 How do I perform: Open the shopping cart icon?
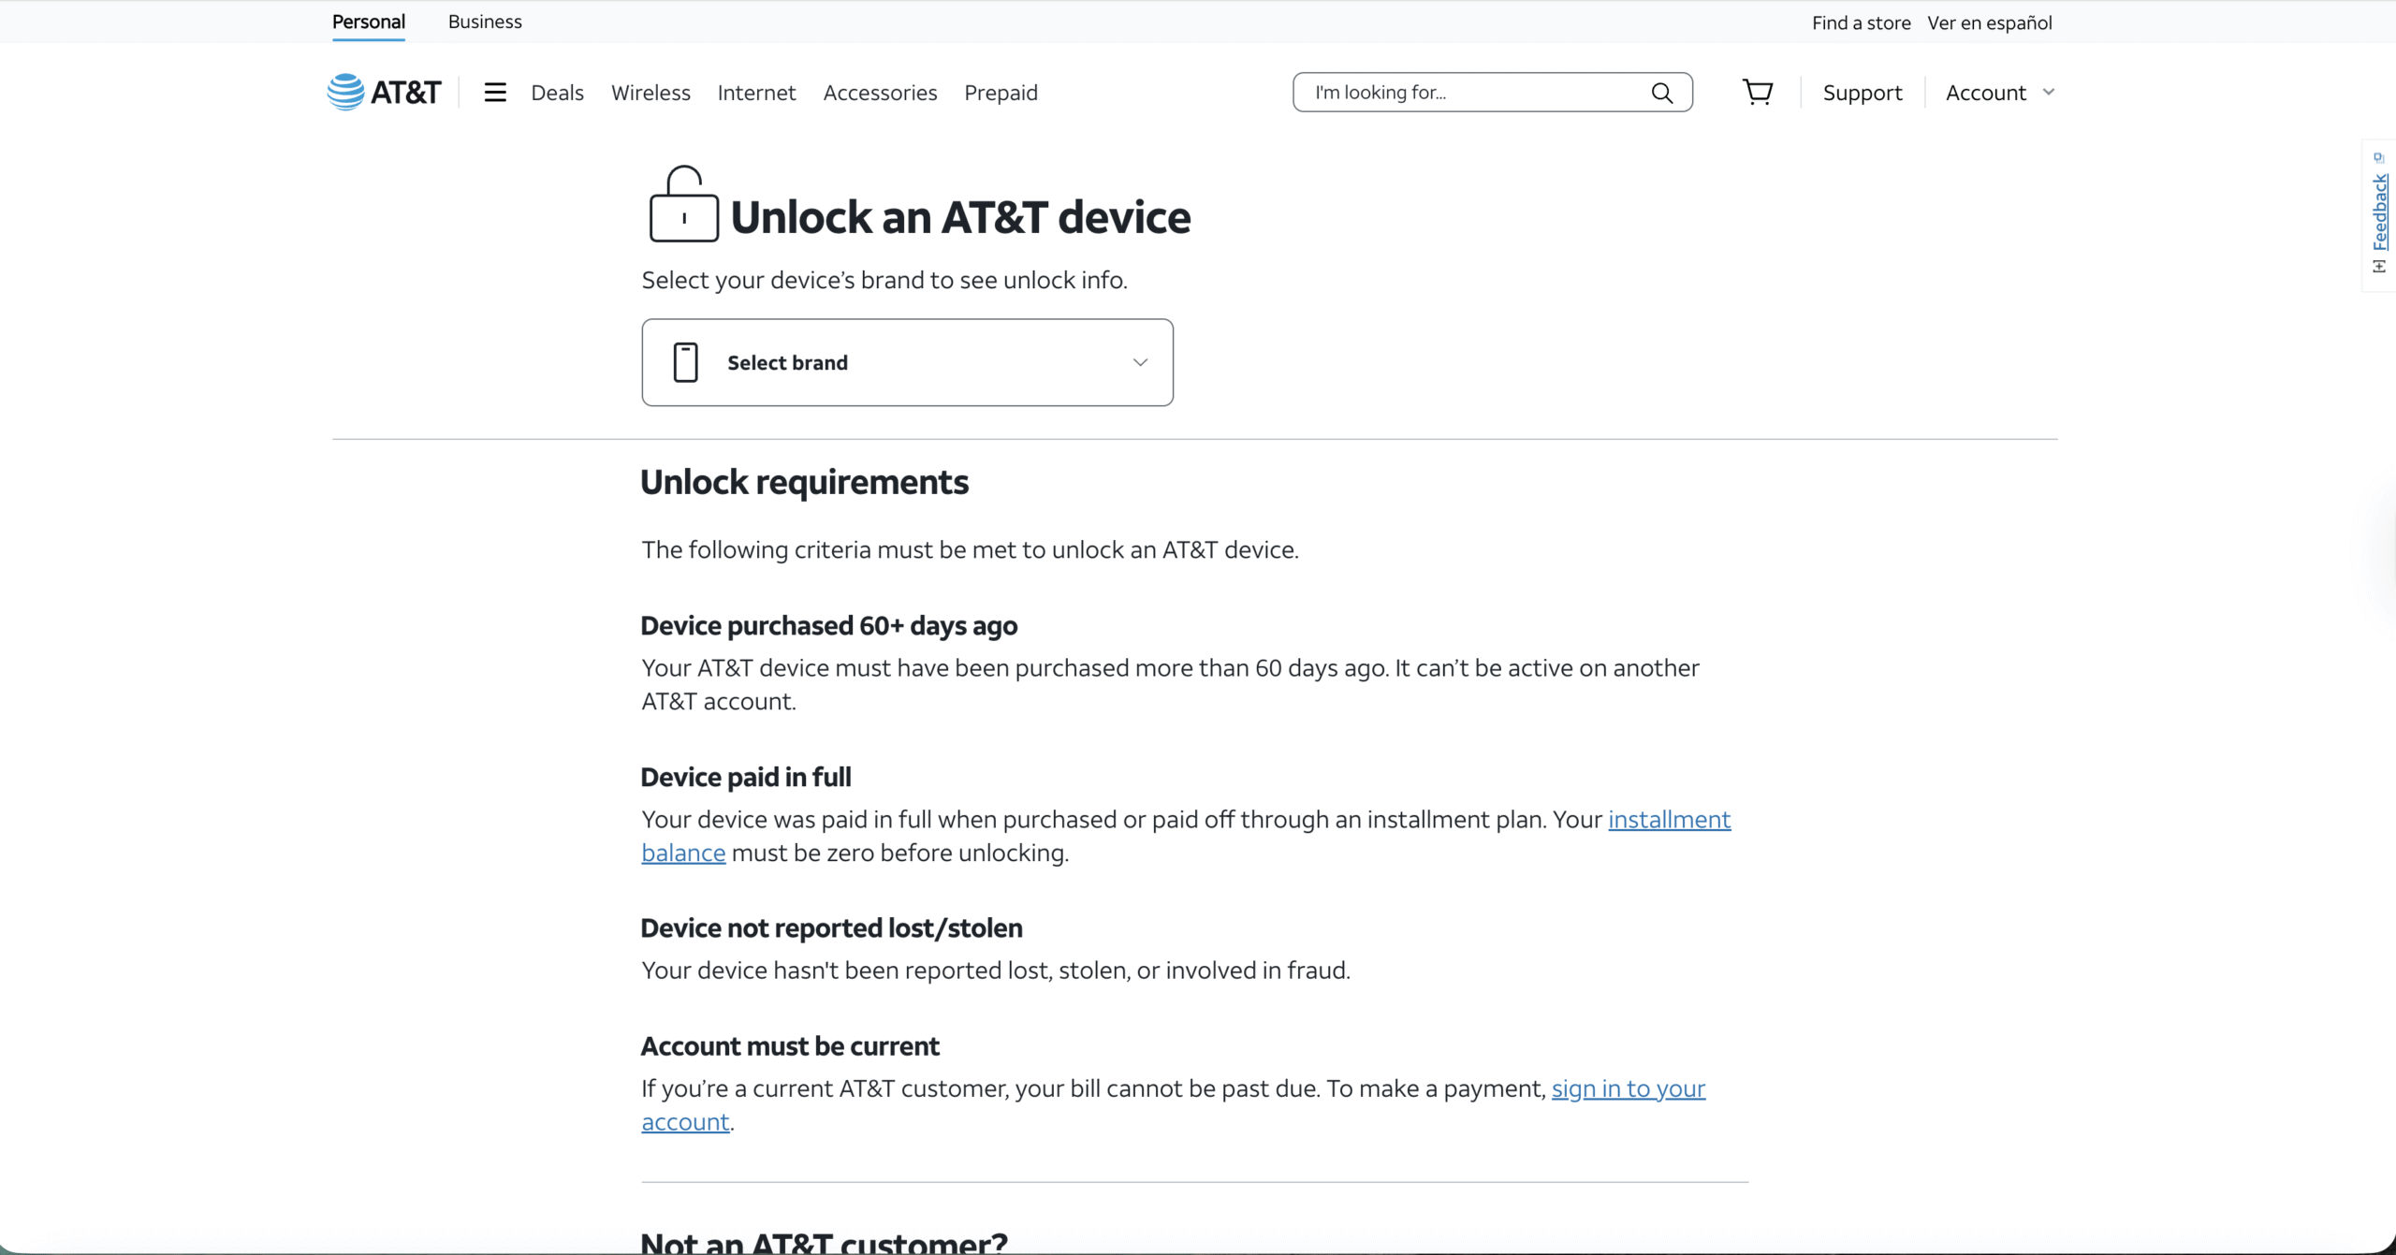coord(1757,92)
